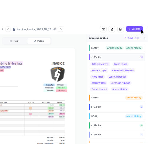Expand the $Entity group with 2 items
This screenshot has width=160, height=144.
pyautogui.click(x=92, y=135)
